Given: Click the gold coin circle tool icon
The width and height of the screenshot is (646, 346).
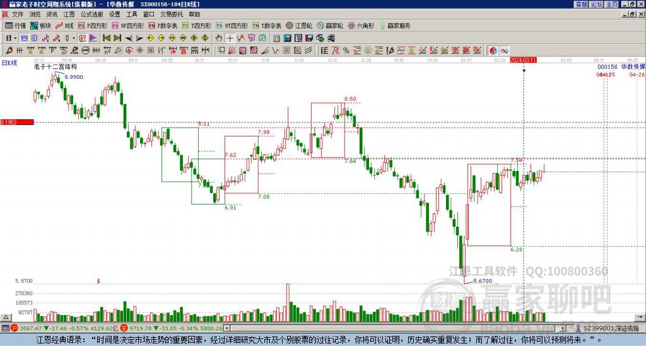Looking at the screenshot, I should pyautogui.click(x=368, y=51).
